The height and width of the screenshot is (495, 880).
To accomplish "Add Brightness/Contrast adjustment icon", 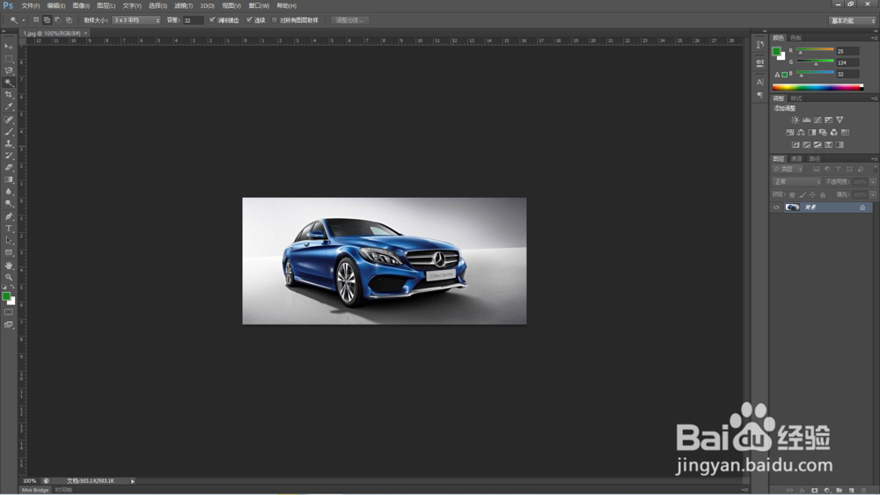I will click(796, 120).
